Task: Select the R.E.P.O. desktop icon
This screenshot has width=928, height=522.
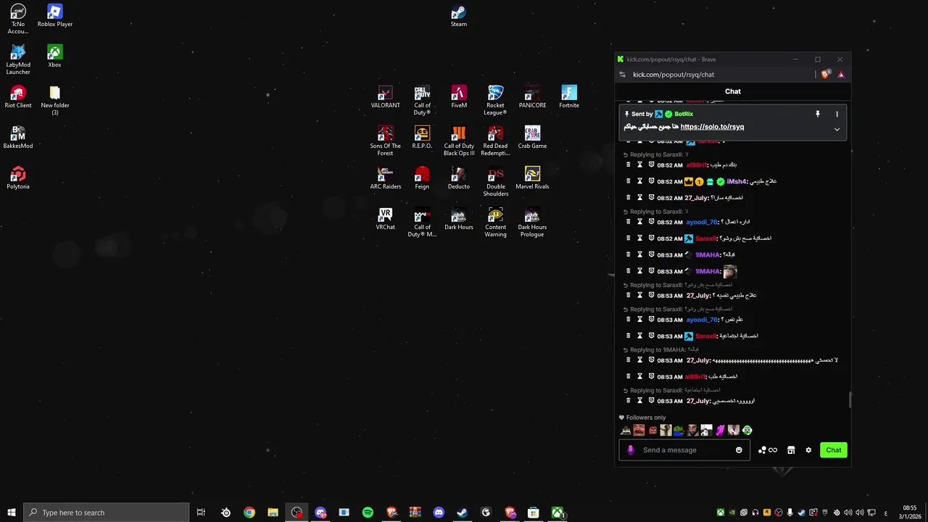Action: pos(422,138)
